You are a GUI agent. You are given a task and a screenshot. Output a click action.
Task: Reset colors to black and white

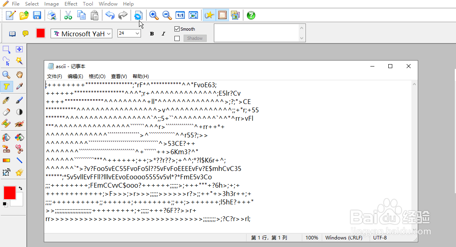5,204
